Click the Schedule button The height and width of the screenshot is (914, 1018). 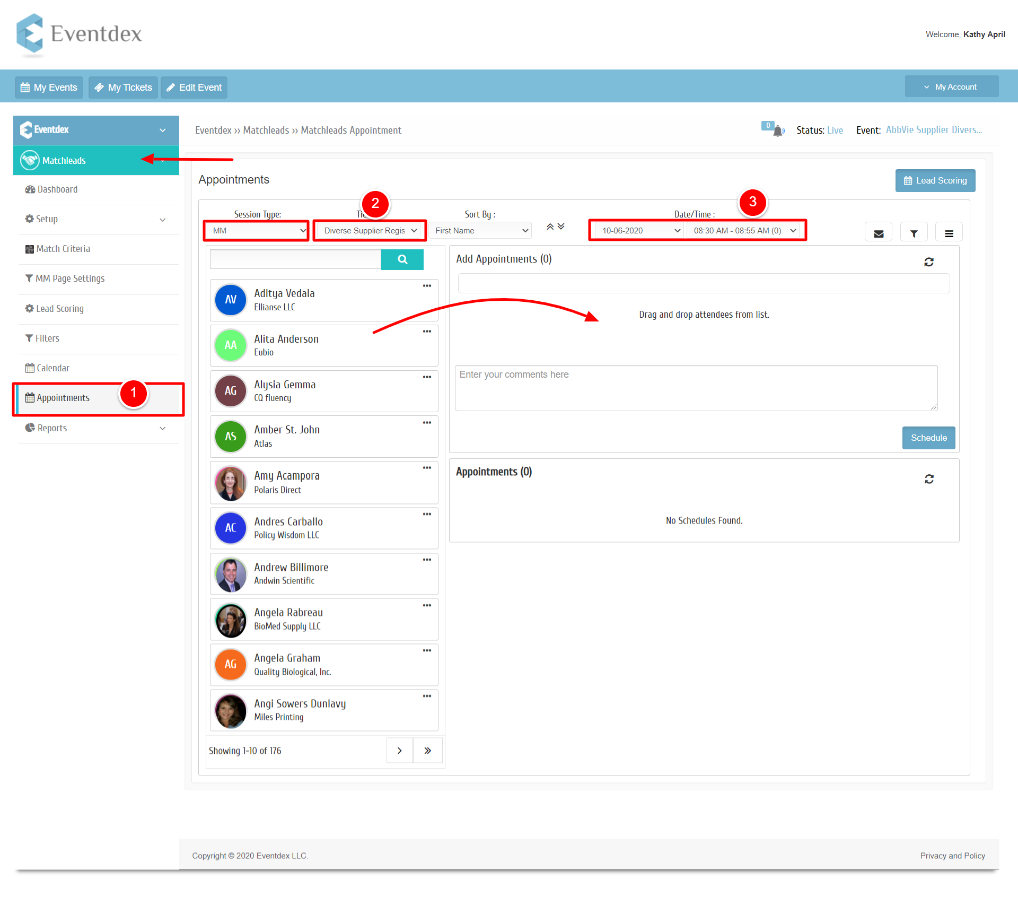pos(929,438)
